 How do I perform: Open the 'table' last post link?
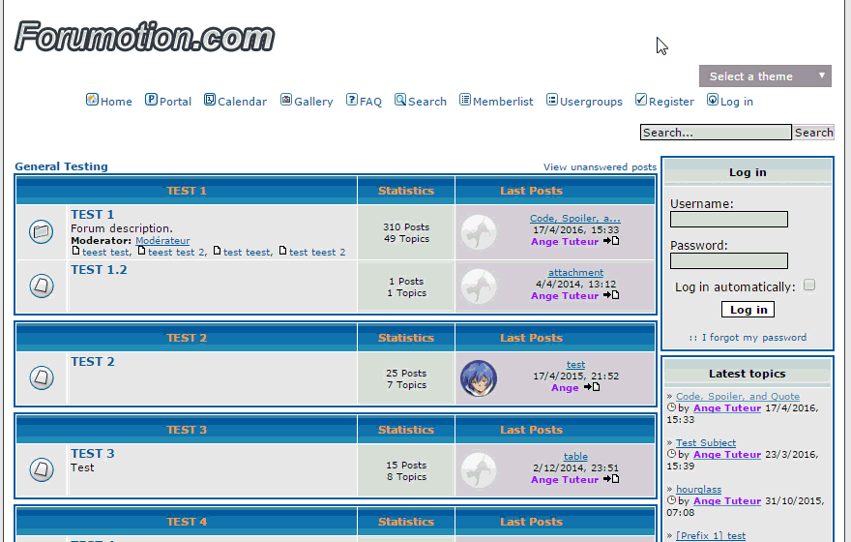click(575, 456)
